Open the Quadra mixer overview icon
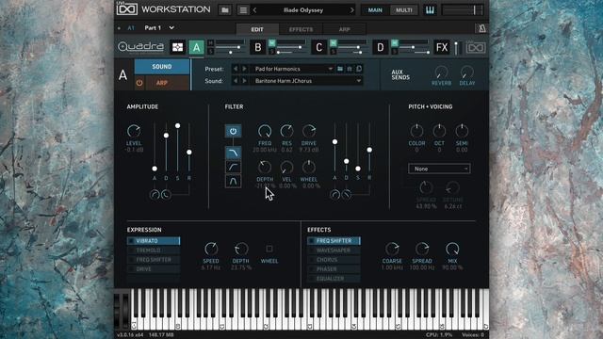603x339 pixels. point(178,47)
